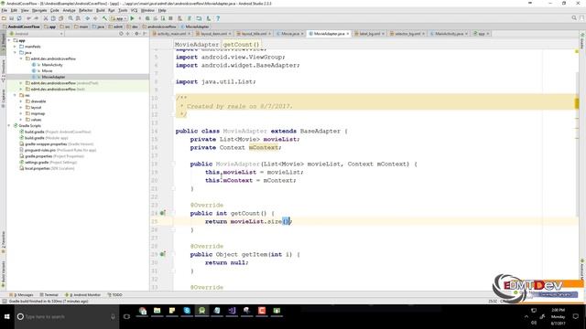
Task: Select proguard-rules.pro in the project tree
Action: point(58,150)
